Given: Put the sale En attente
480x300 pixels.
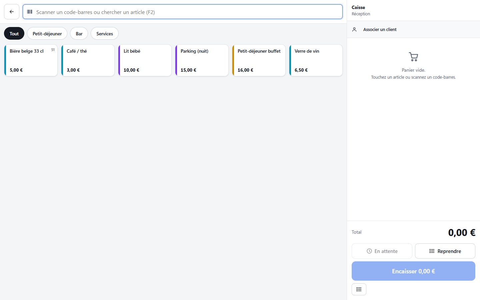Looking at the screenshot, I should click(x=382, y=251).
